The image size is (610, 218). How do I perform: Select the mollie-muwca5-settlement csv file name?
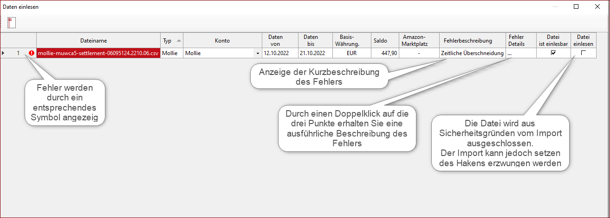pos(98,53)
